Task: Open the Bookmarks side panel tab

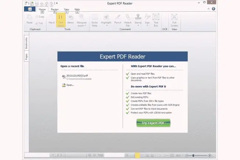Action: (26, 43)
